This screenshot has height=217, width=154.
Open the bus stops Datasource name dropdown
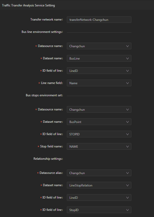99,109
